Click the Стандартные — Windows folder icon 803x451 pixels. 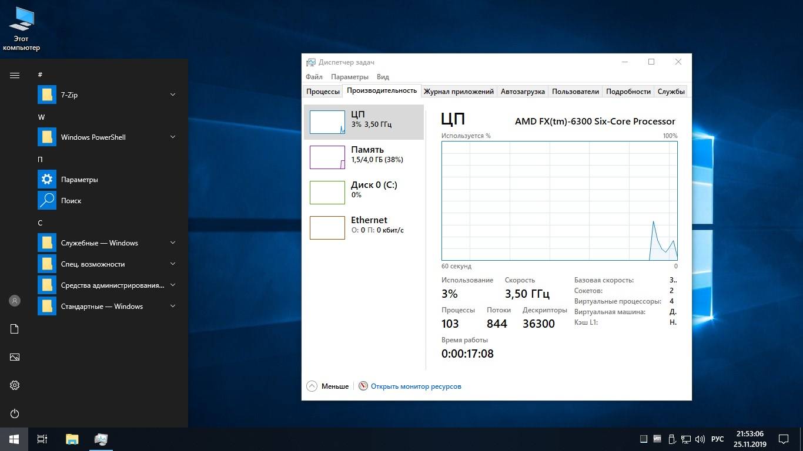click(x=47, y=306)
